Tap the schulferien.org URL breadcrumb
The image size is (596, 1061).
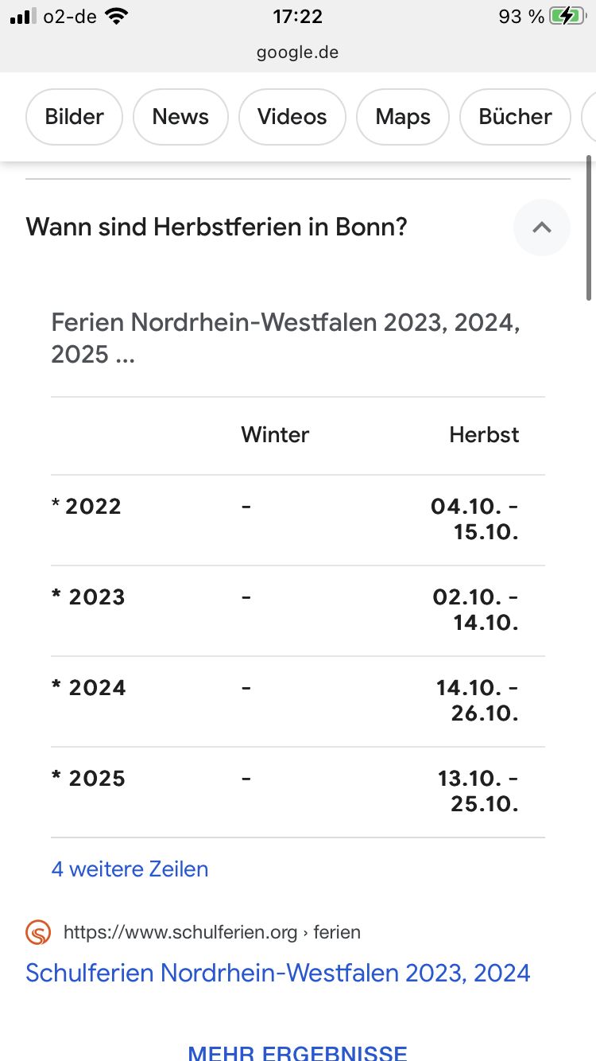tap(211, 932)
